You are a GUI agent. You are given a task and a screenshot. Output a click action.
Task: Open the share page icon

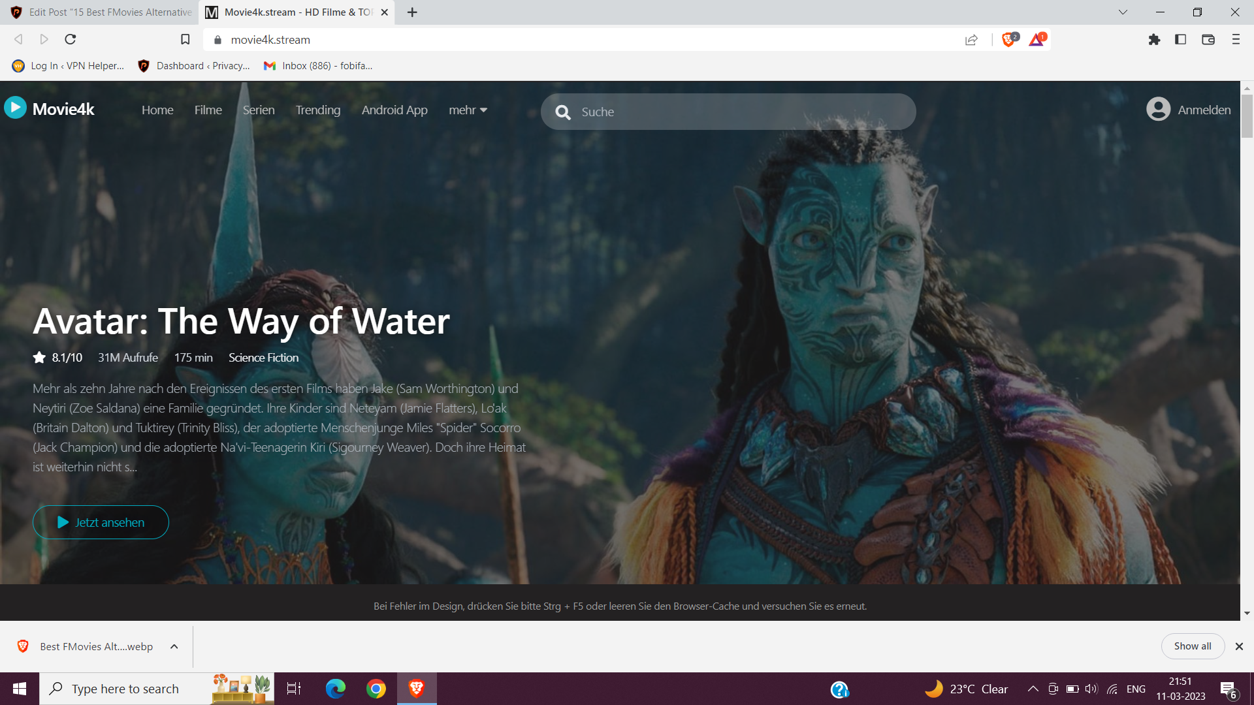click(971, 40)
